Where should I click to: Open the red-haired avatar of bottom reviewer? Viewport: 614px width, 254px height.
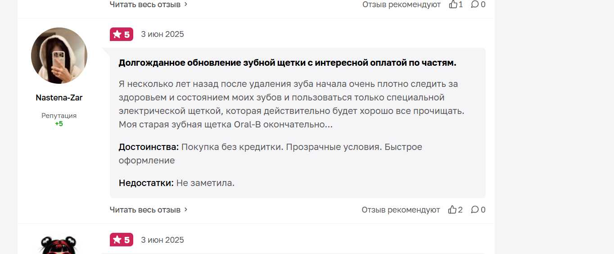pos(59,245)
